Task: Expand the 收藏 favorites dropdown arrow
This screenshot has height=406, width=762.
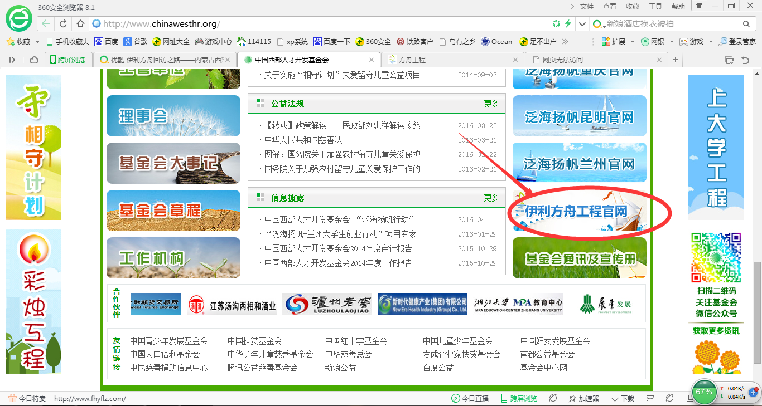Action: pos(38,42)
